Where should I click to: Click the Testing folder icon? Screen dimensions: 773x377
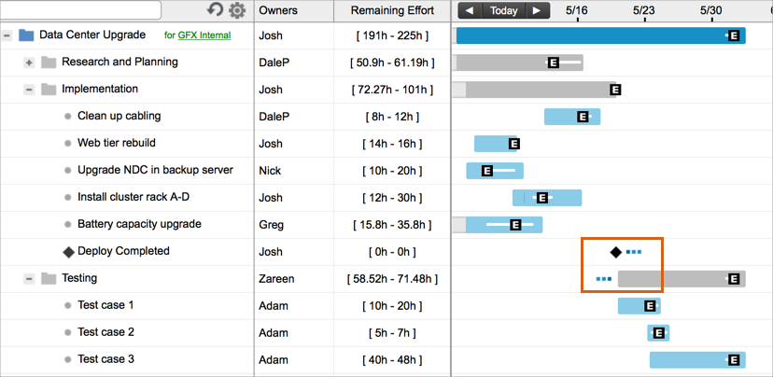tap(49, 278)
